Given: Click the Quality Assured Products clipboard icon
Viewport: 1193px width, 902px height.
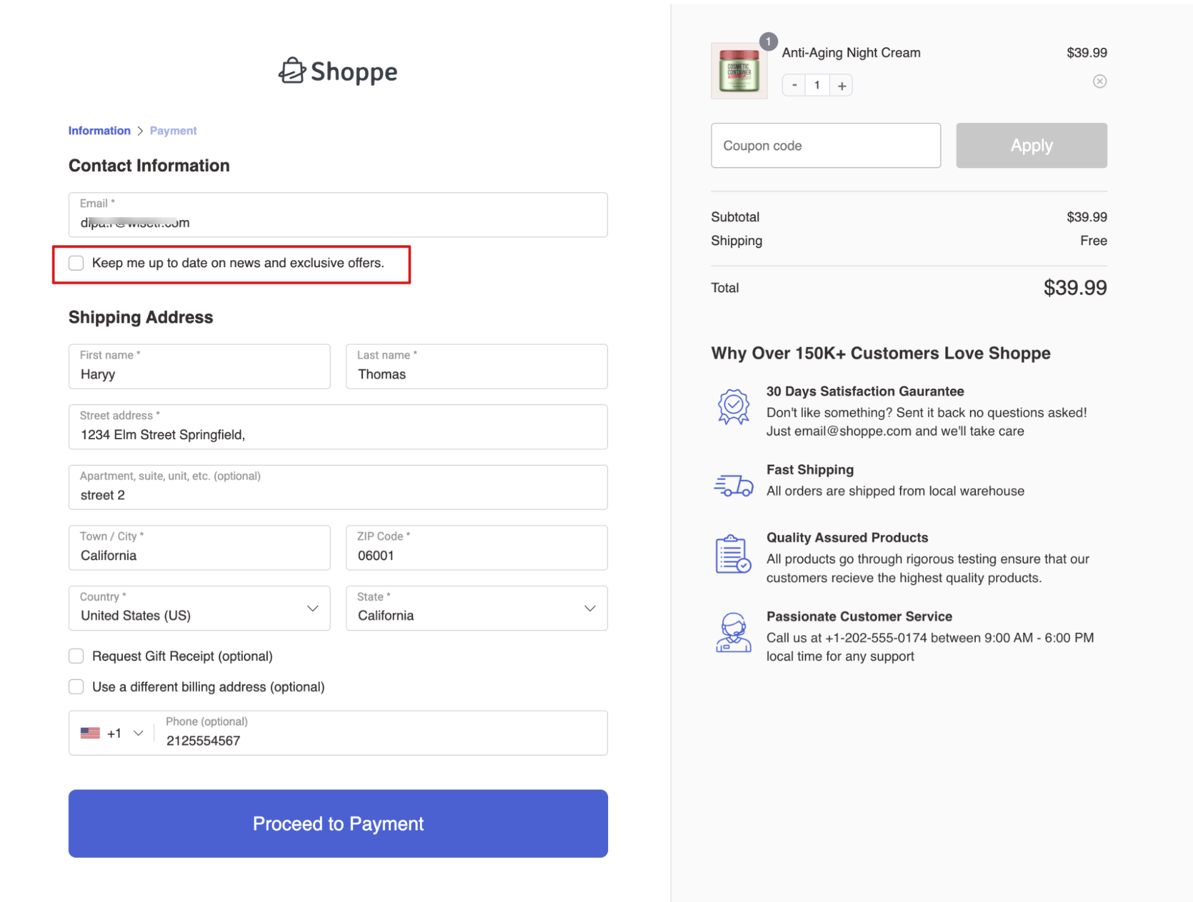Looking at the screenshot, I should coord(732,557).
